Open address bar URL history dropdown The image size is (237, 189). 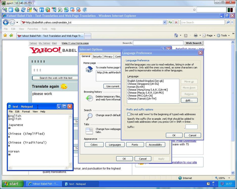[x=165, y=22]
